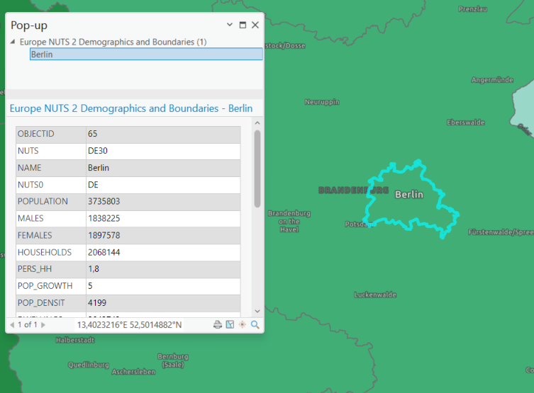Click the scroll up arrow in attribute table

[x=257, y=123]
